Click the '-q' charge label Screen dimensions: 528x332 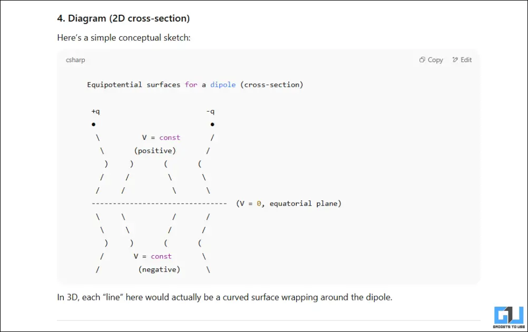point(210,112)
